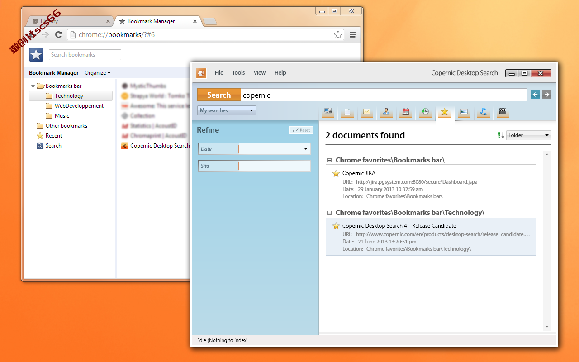Select the Contacts person category icon
The width and height of the screenshot is (579, 362).
pos(386,112)
